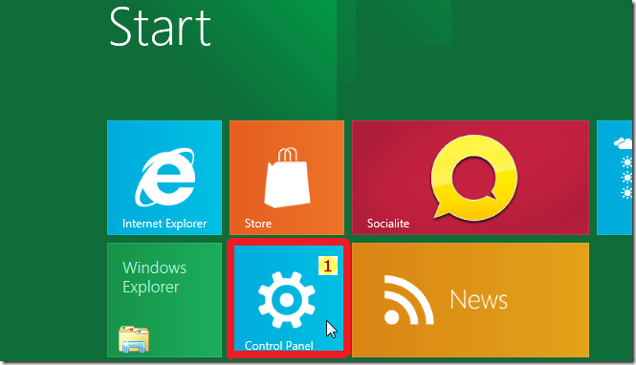Open the Socialite tile
This screenshot has height=365, width=636.
471,178
